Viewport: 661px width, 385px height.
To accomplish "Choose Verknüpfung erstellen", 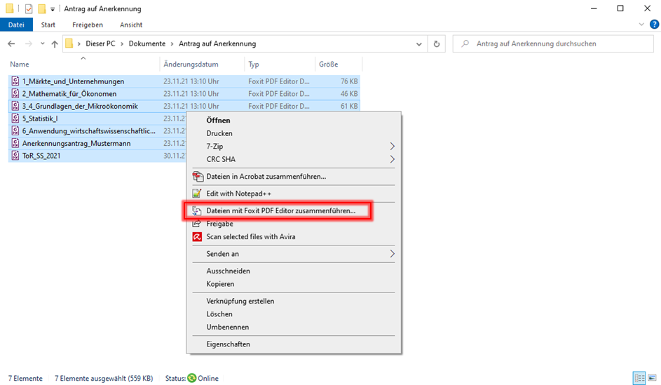I will pos(240,301).
